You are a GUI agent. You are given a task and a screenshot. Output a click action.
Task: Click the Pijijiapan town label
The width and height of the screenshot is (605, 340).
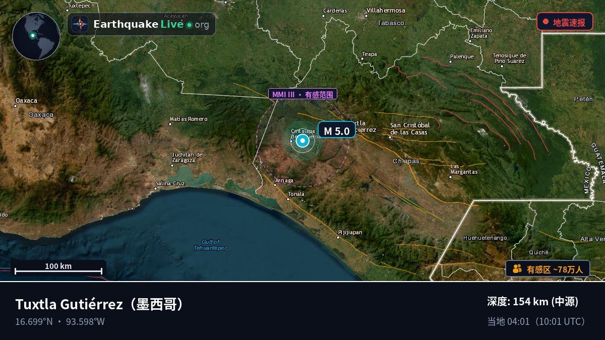pos(350,232)
